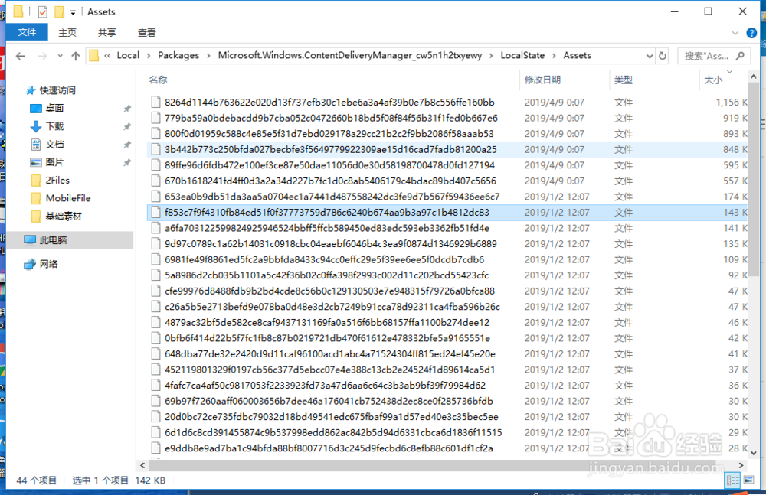Select file name 648dba77de32e2420d9d11caf96100ac
The image size is (766, 495).
tap(329, 354)
